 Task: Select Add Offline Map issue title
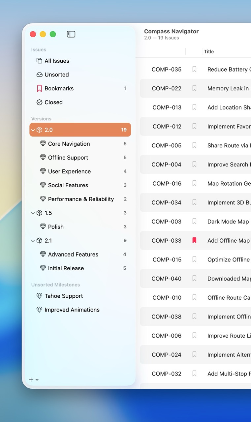pyautogui.click(x=229, y=241)
